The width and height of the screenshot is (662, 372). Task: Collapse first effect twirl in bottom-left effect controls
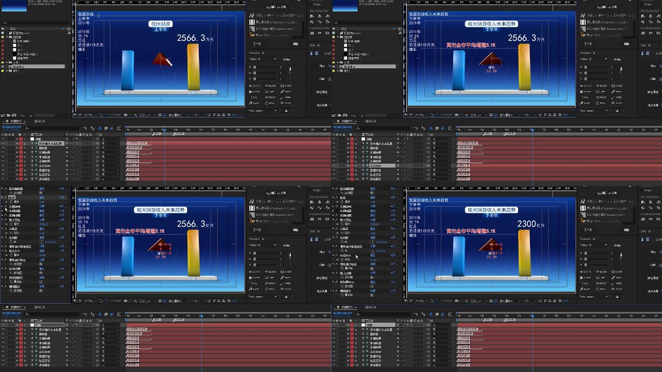(x=2, y=189)
